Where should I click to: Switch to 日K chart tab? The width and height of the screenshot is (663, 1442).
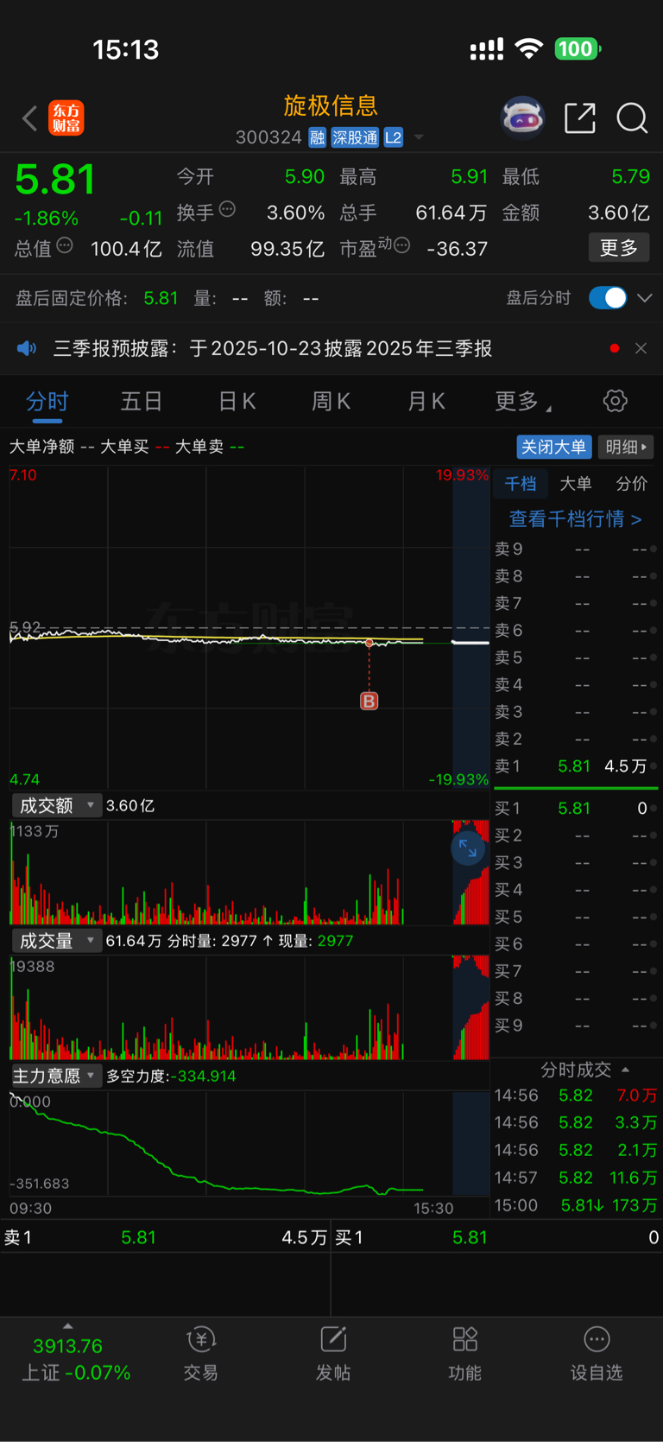pos(237,402)
